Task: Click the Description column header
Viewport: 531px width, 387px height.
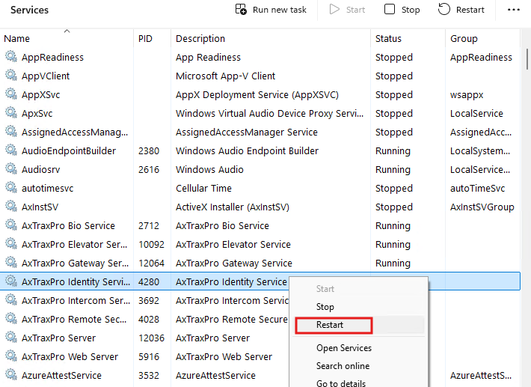Action: 200,39
